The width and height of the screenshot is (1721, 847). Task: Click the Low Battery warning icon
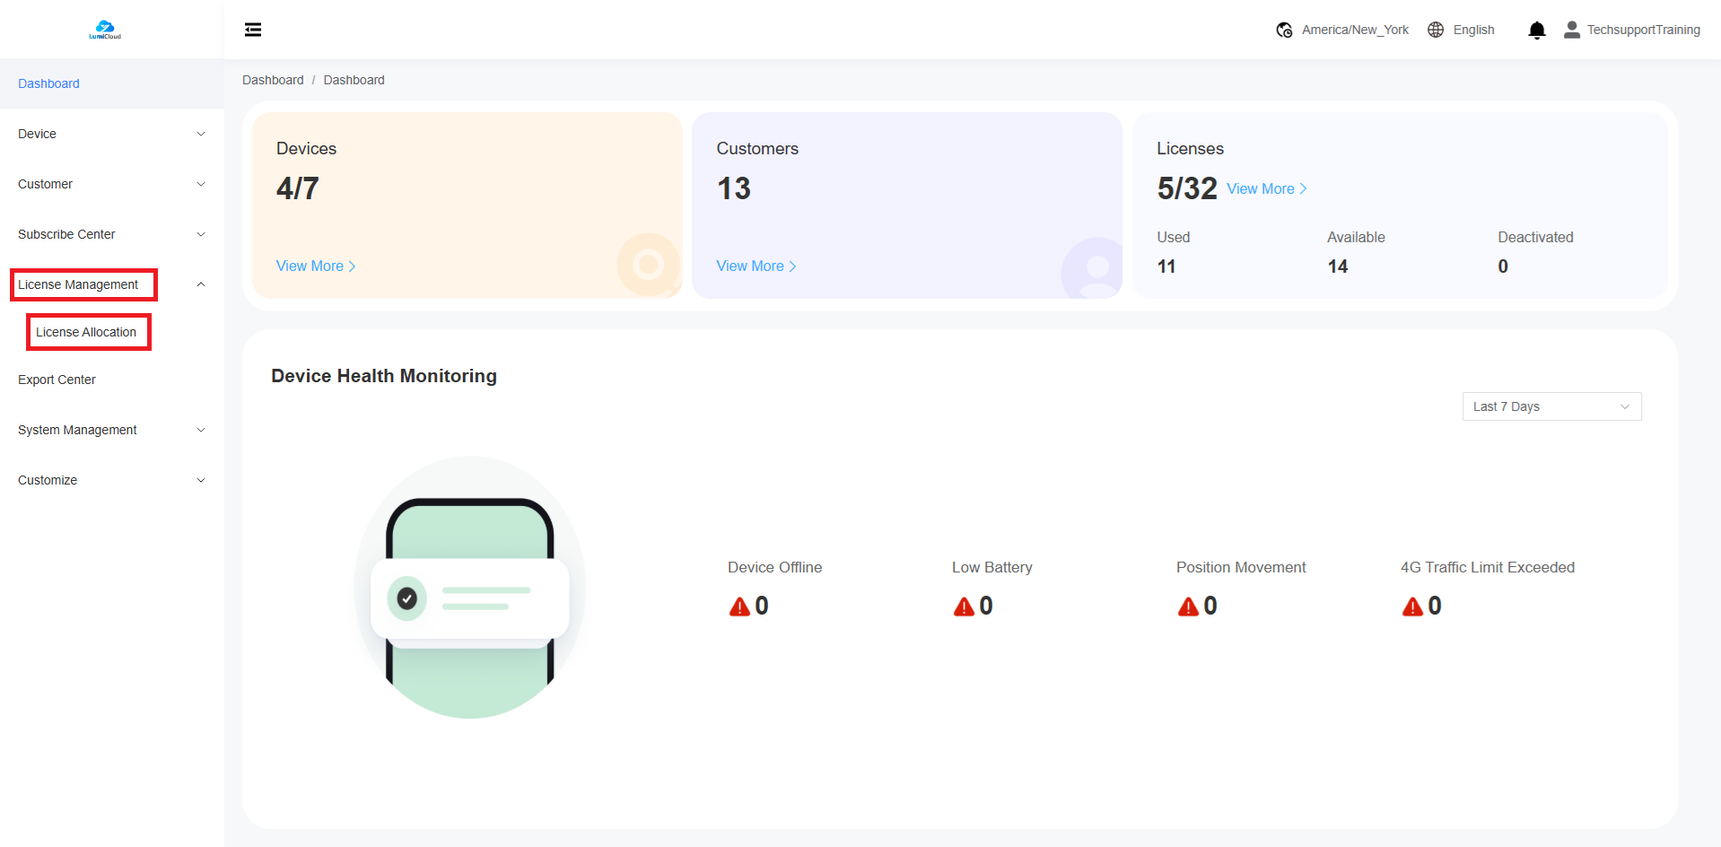(964, 607)
